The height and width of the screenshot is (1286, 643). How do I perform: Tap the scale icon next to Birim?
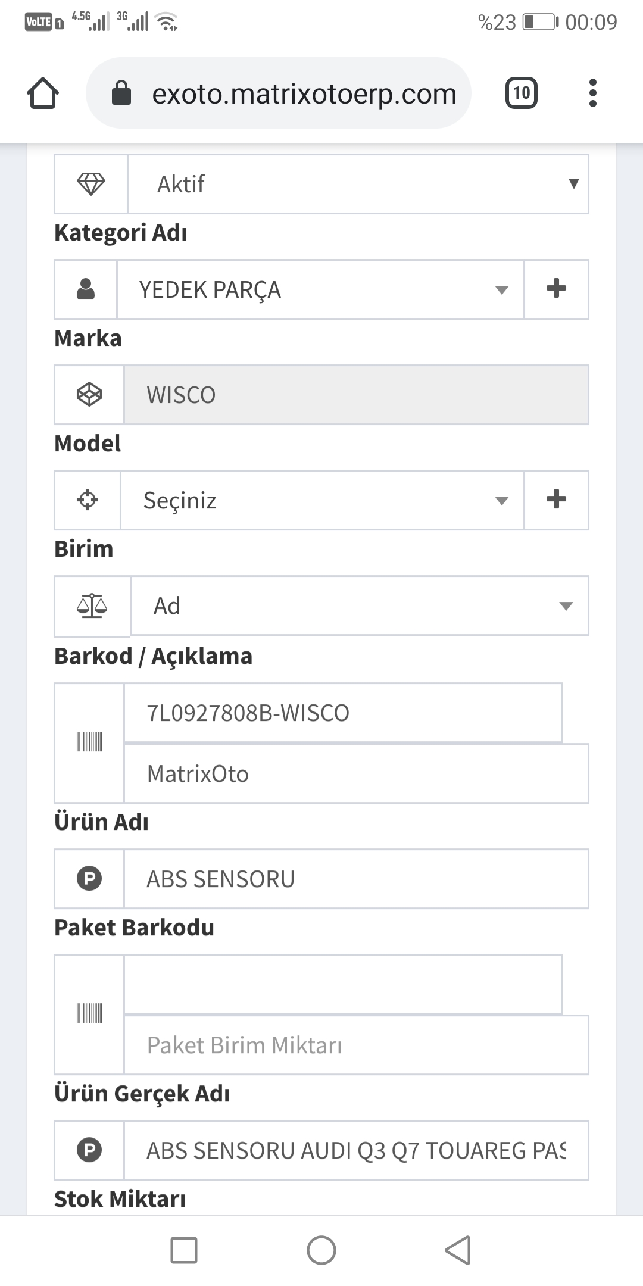[x=92, y=606]
